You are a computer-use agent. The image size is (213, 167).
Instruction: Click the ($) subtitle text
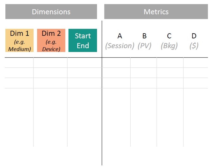pos(194,46)
